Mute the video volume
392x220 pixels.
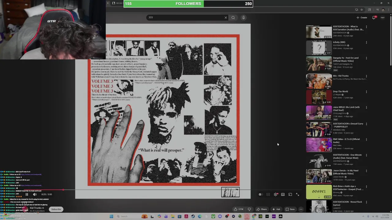pos(35,194)
